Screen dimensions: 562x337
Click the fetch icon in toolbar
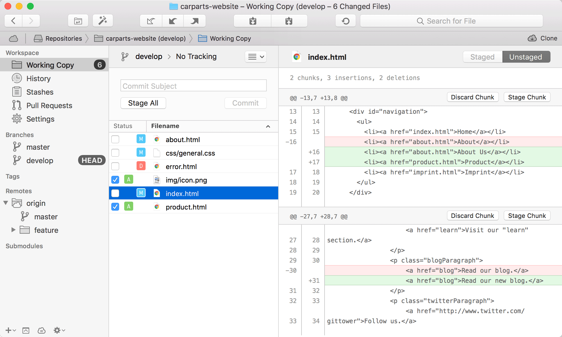click(x=151, y=21)
